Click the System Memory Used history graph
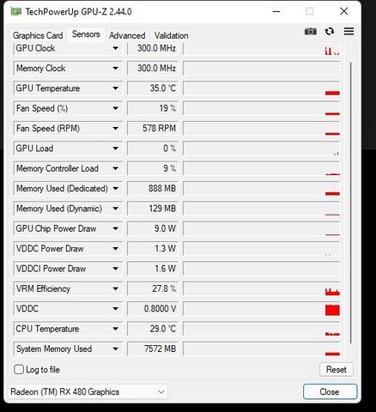The image size is (376, 412). pyautogui.click(x=262, y=348)
